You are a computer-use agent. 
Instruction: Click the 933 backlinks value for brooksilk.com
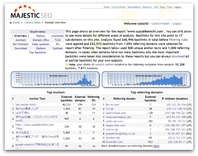pyautogui.click(x=150, y=142)
